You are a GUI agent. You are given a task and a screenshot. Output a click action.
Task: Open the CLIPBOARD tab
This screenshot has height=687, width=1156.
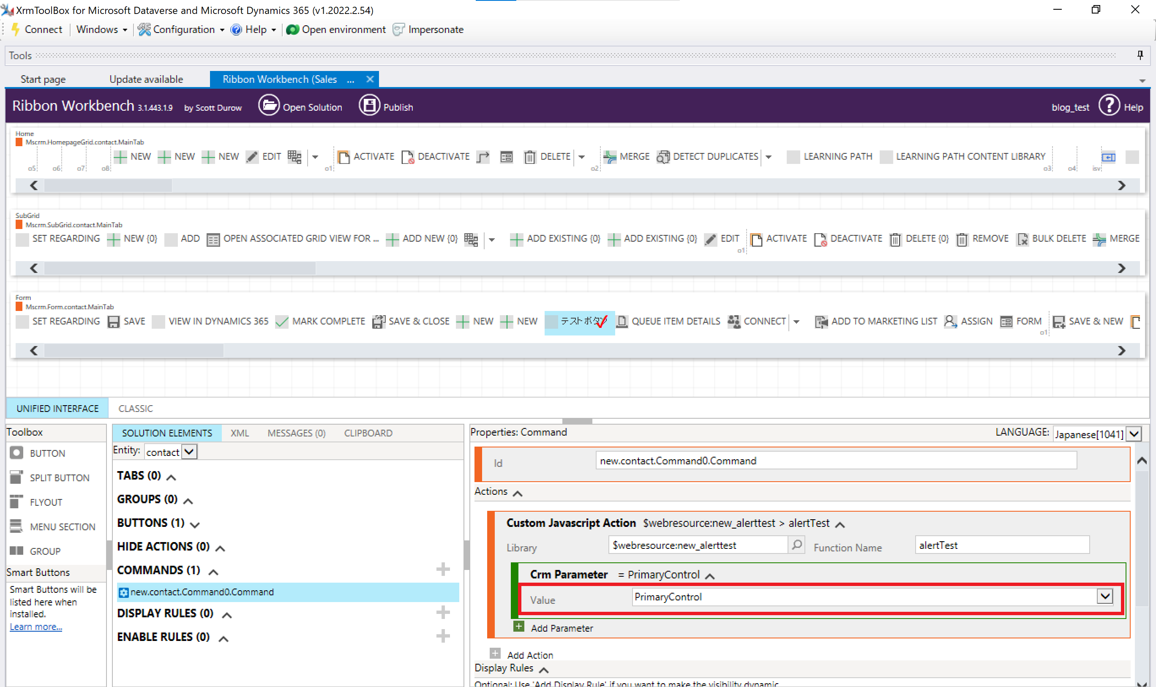point(368,433)
